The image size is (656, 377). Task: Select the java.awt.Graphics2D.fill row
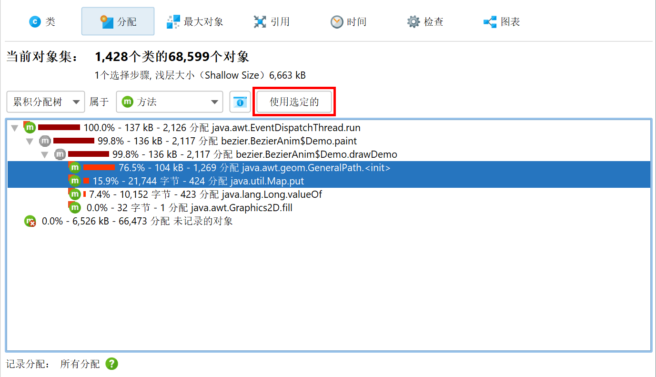329,208
